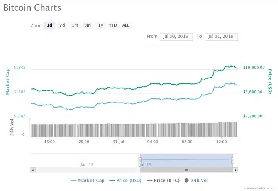Click the 04:00 time axis label

[x=153, y=142]
